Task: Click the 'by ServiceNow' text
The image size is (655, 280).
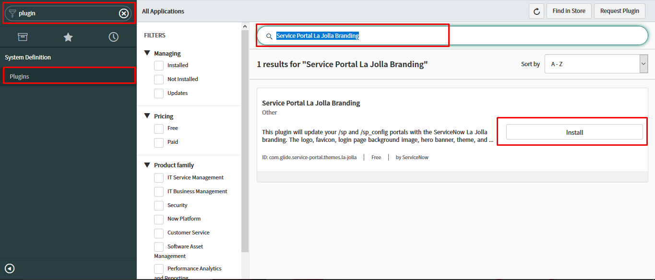Action: tap(412, 157)
